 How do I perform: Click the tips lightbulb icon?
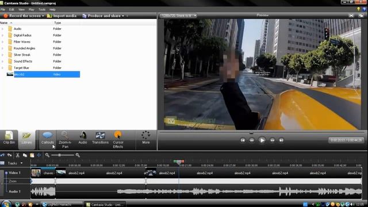point(358,9)
